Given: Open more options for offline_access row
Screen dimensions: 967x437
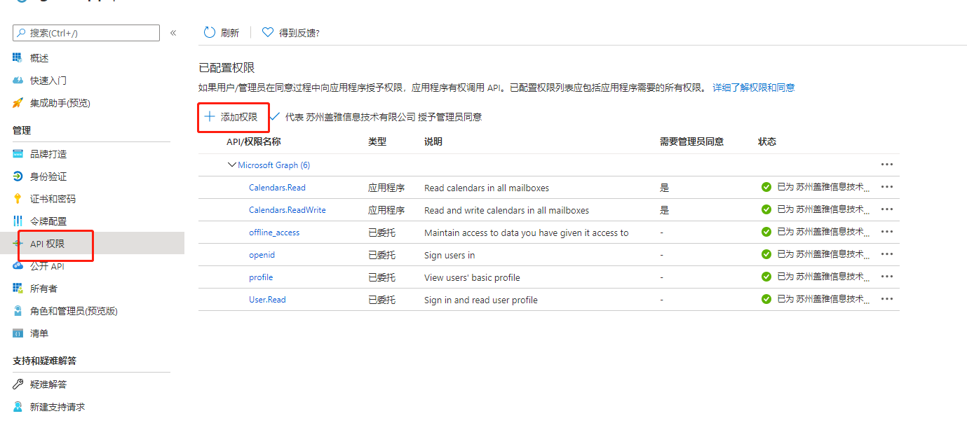Looking at the screenshot, I should (x=887, y=232).
